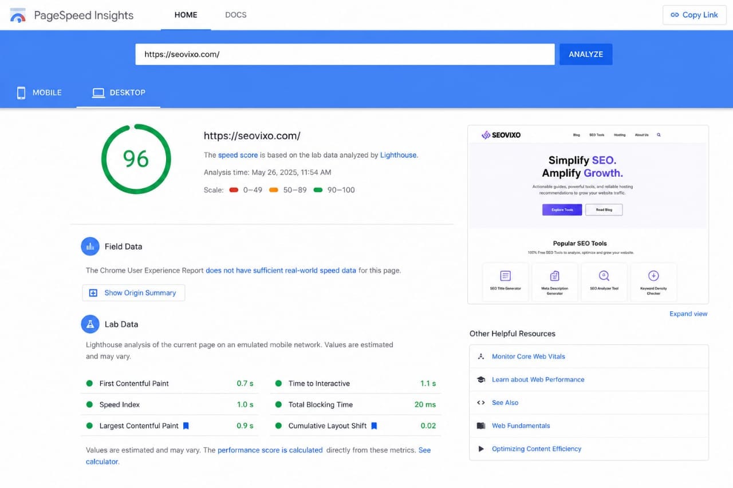Open the performance score is calculated link
The width and height of the screenshot is (733, 488).
point(270,450)
